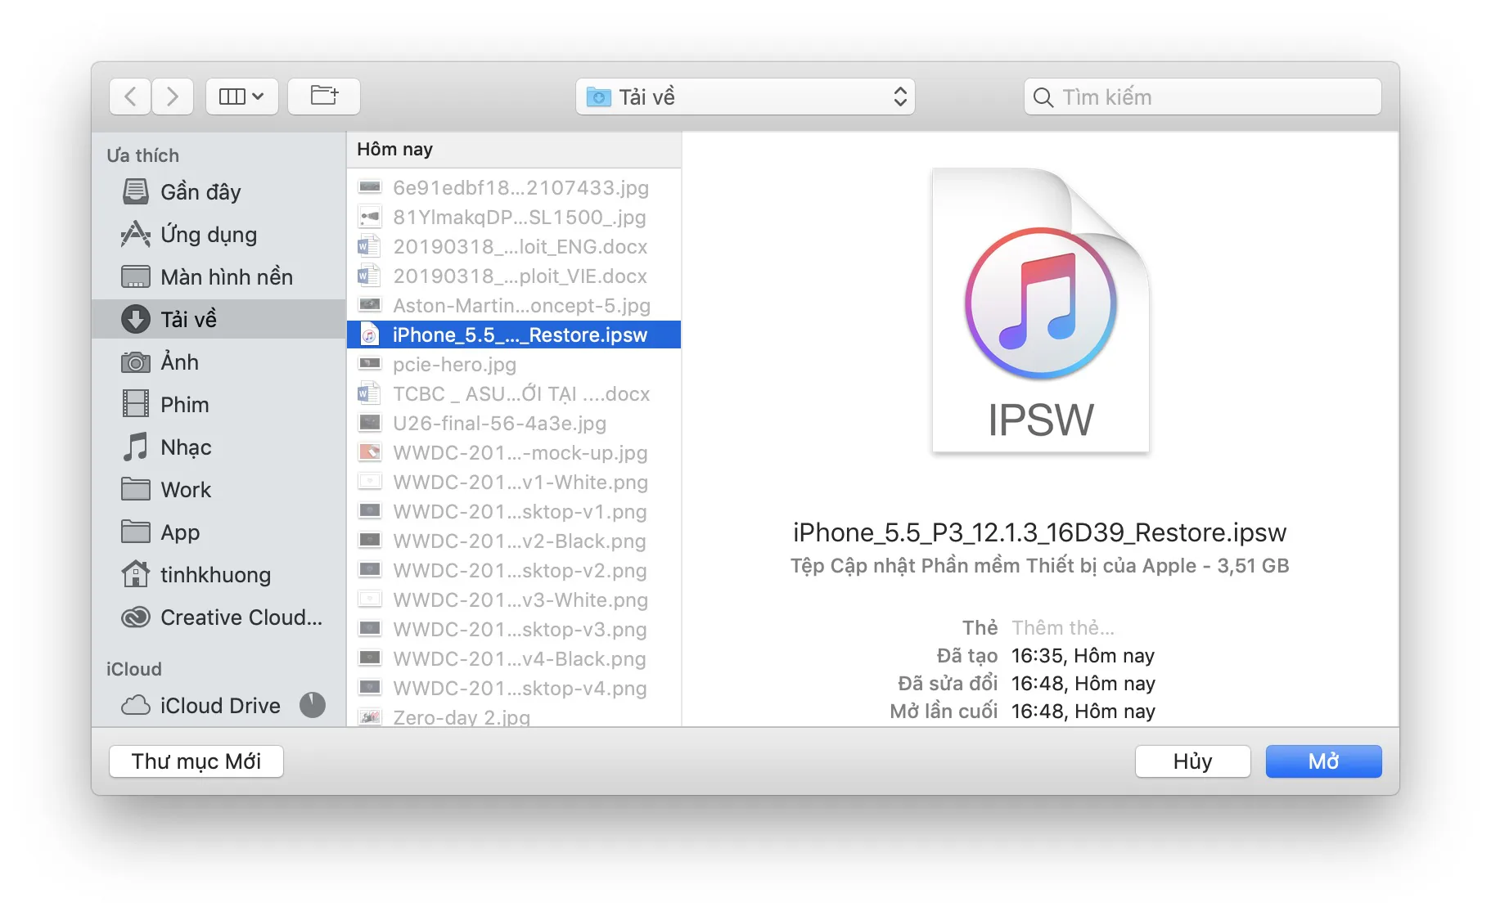
Task: Click the Thư mục Mới button
Action: point(196,761)
